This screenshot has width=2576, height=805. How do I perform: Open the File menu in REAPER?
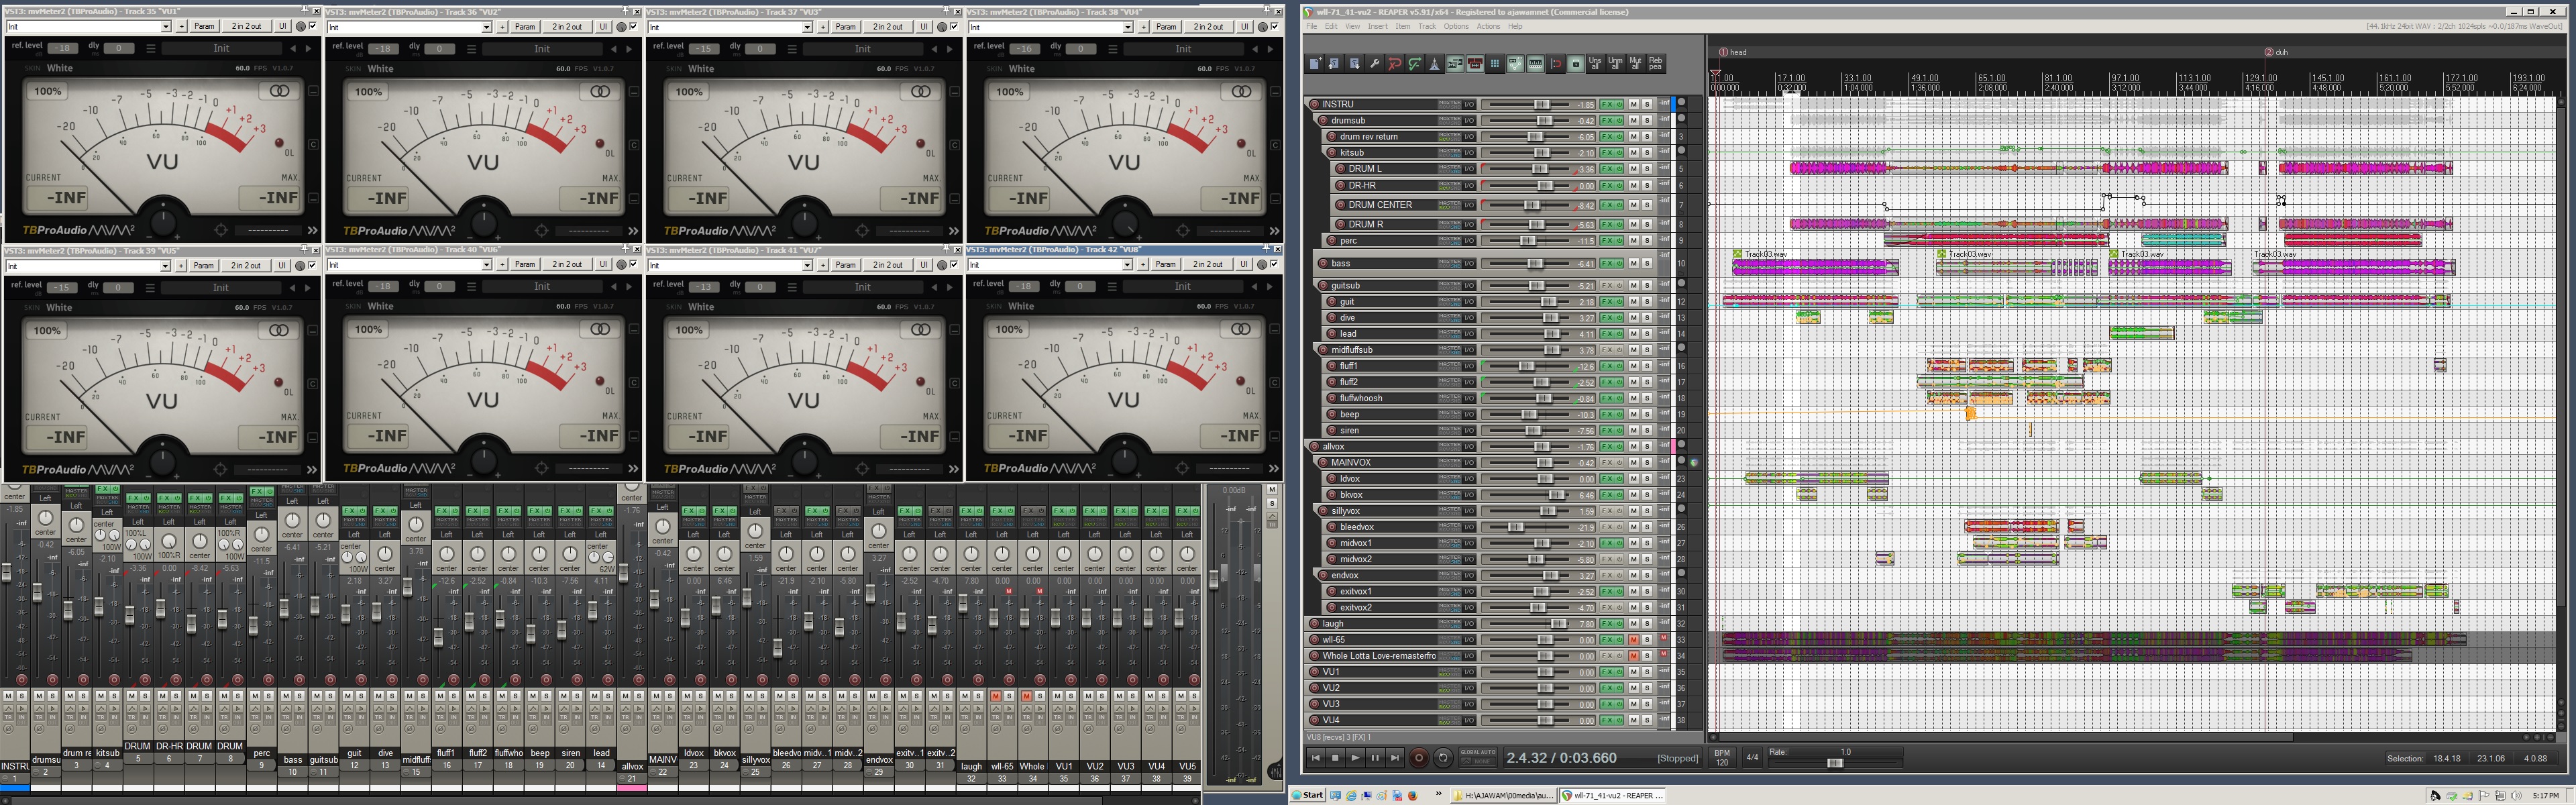point(1312,26)
